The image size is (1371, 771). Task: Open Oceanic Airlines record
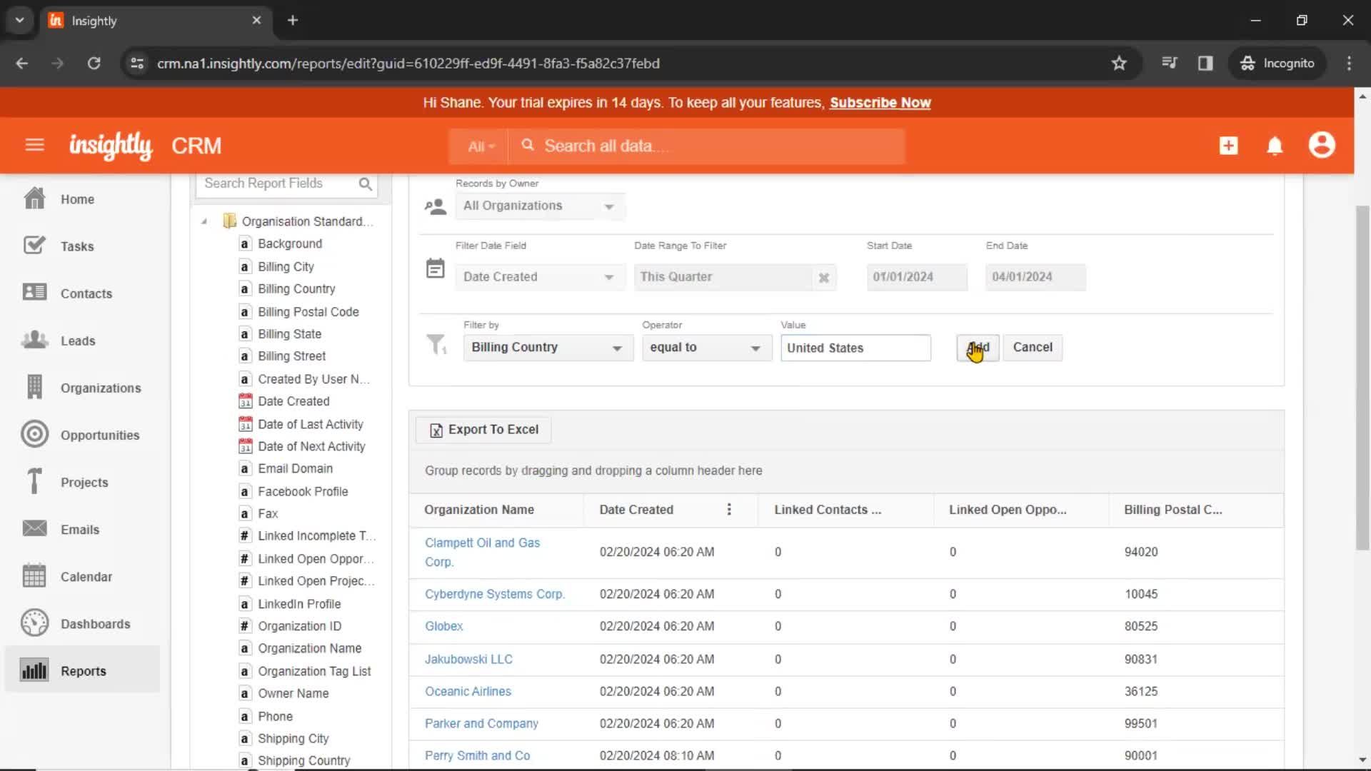(468, 691)
